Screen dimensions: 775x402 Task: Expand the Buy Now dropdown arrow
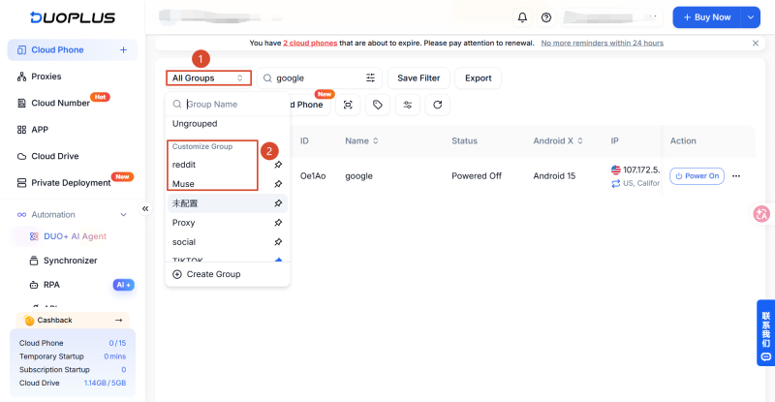coord(750,17)
